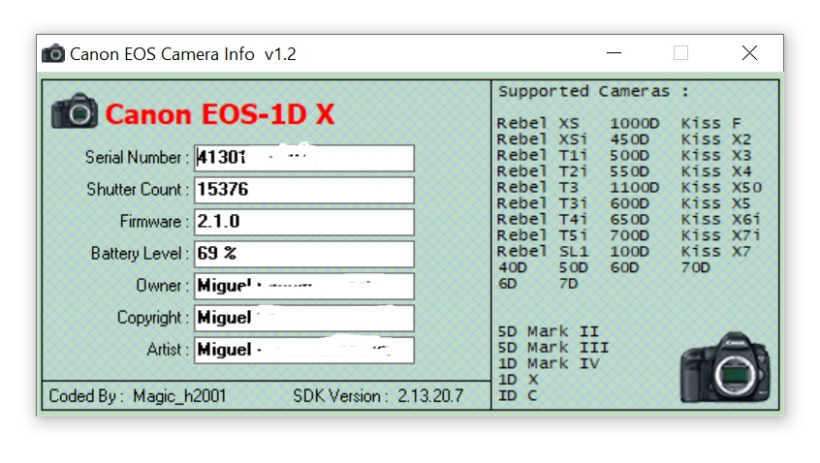The width and height of the screenshot is (820, 463).
Task: Click Rebel T1i in the supported list
Action: pyautogui.click(x=543, y=156)
